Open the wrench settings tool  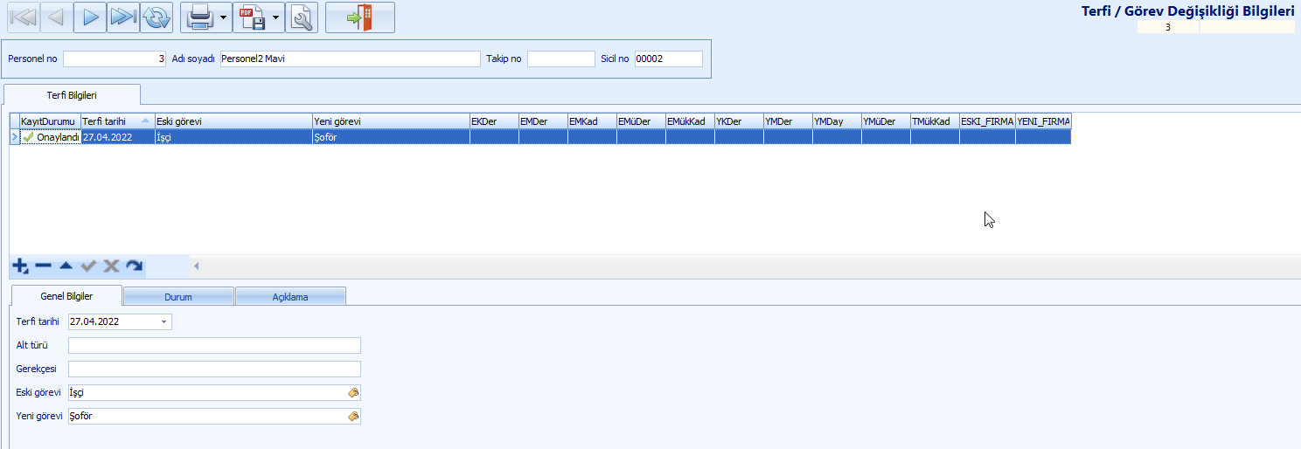pyautogui.click(x=302, y=17)
